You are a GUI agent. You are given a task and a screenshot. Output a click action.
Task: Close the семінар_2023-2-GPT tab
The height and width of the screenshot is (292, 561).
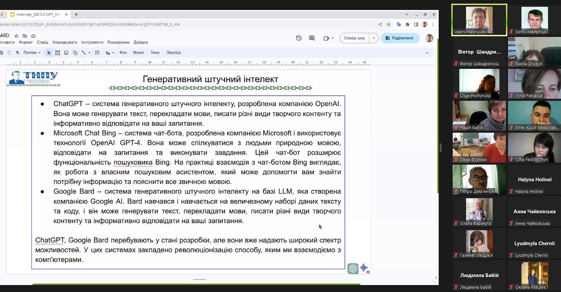[x=66, y=14]
